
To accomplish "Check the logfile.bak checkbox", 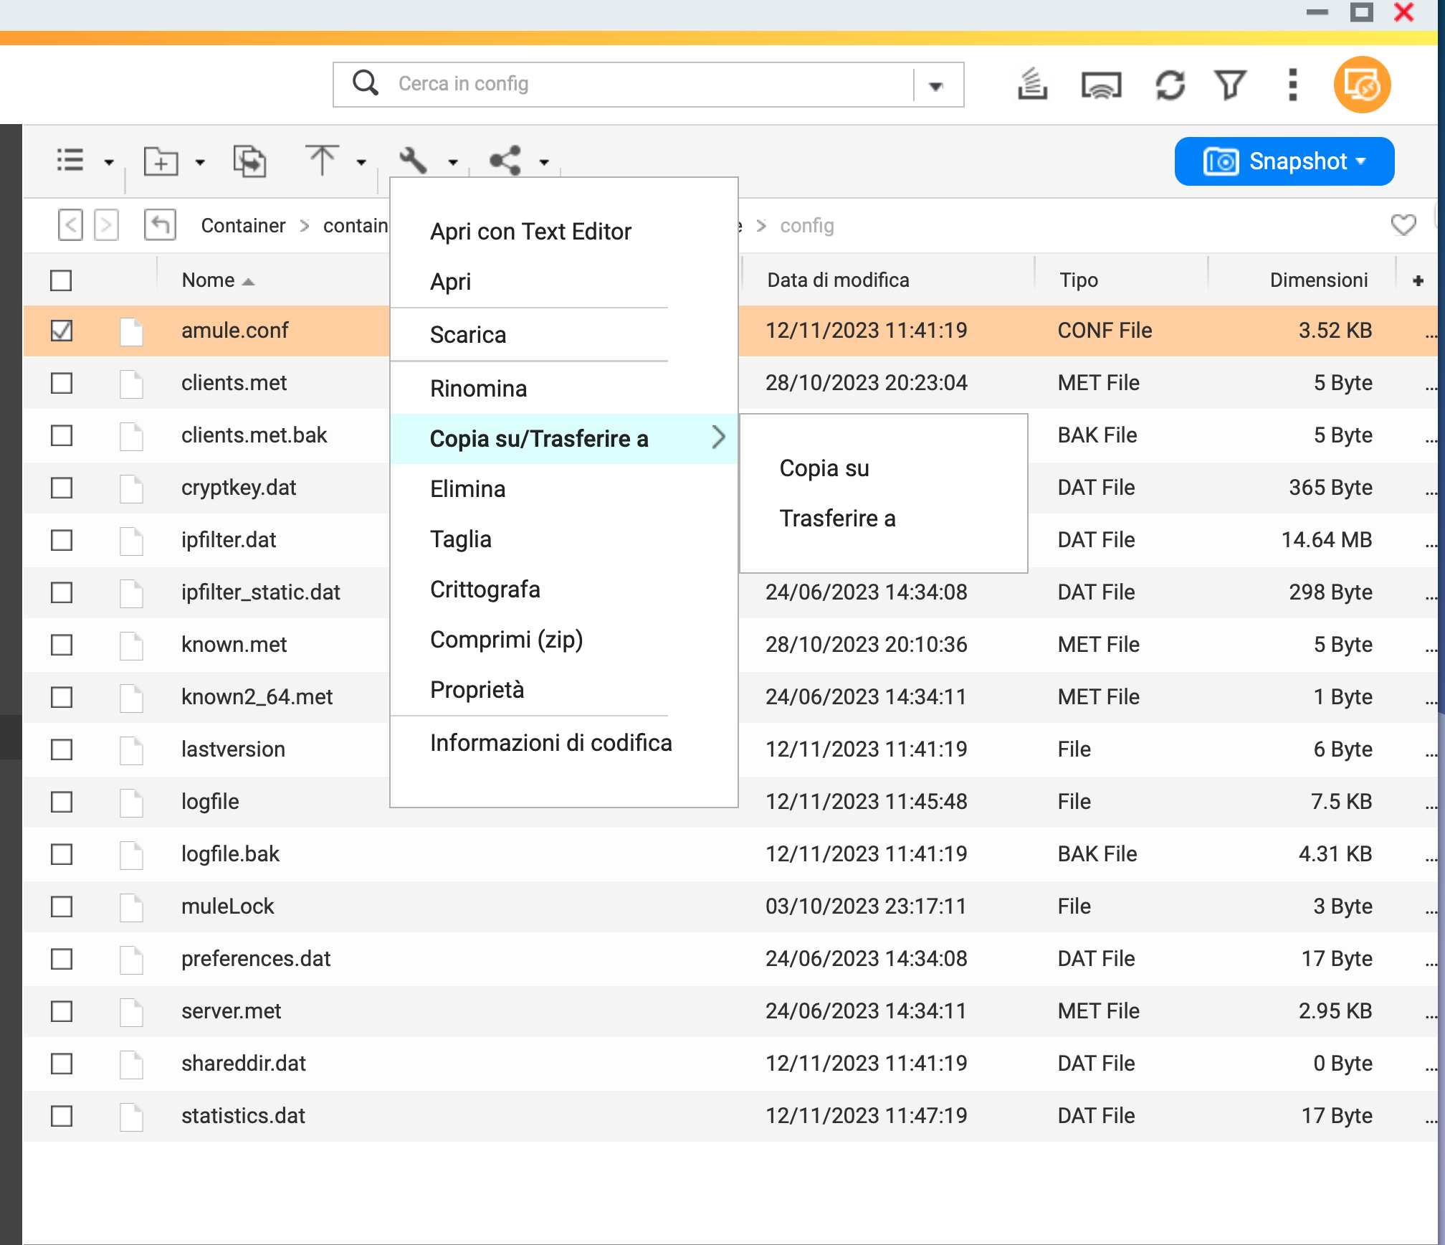I will (x=62, y=854).
